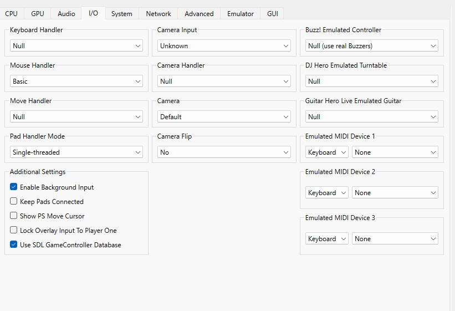
Task: Open the Camera Input dropdown
Action: (x=224, y=46)
